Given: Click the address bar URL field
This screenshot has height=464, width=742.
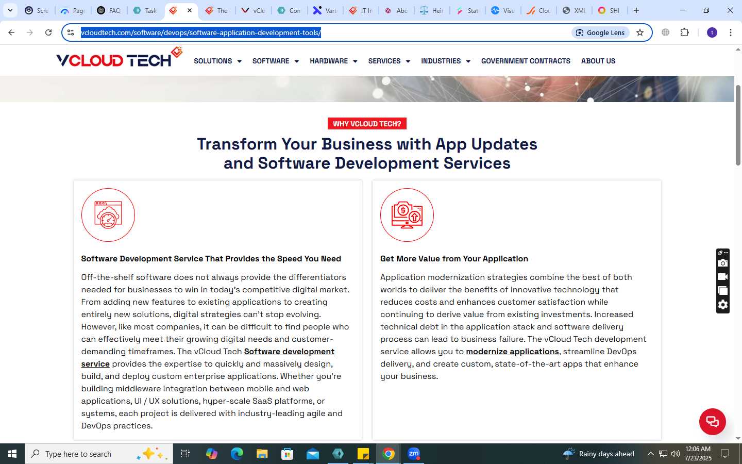Looking at the screenshot, I should (325, 32).
